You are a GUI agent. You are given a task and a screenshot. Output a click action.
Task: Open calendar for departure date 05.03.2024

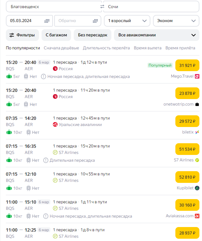point(47,21)
